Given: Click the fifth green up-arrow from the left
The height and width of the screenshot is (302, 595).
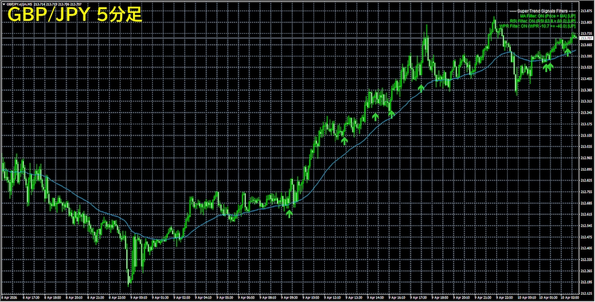Looking at the screenshot, I should coord(421,88).
